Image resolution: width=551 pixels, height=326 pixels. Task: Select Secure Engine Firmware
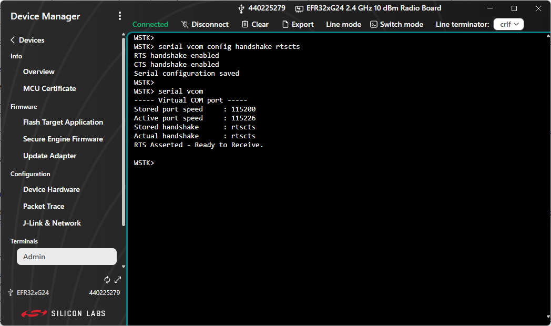(63, 139)
